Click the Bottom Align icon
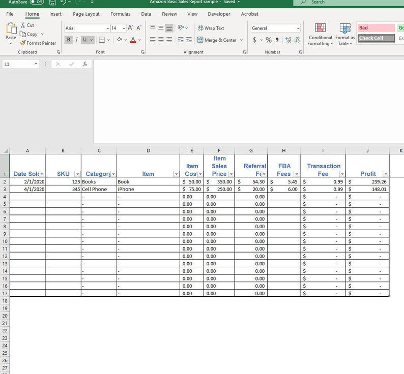 pos(169,28)
